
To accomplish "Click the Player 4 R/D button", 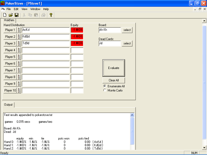I will (19, 50).
